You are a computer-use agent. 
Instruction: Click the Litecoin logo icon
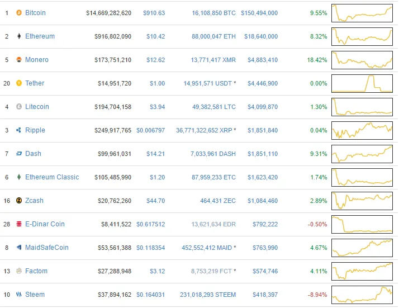[19, 106]
